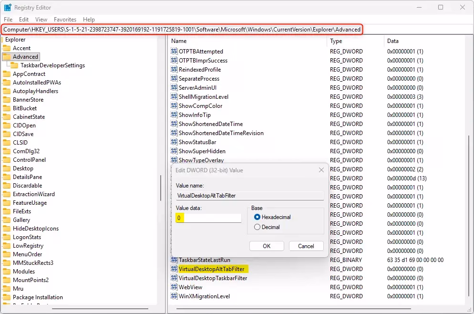Image resolution: width=474 pixels, height=314 pixels.
Task: Close the Edit DWORD dialog with X
Action: click(321, 170)
